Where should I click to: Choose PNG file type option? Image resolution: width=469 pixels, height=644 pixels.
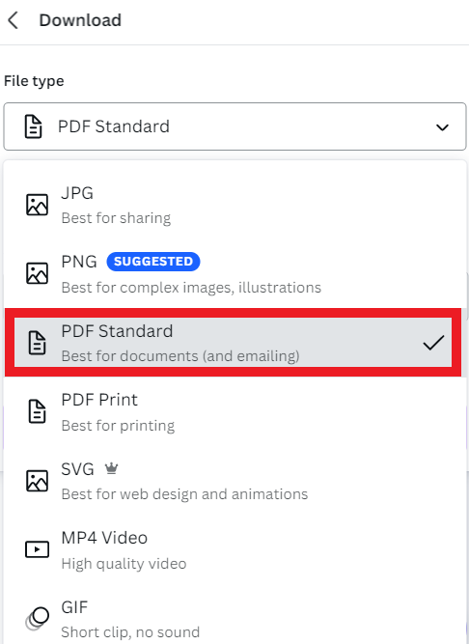pos(234,273)
